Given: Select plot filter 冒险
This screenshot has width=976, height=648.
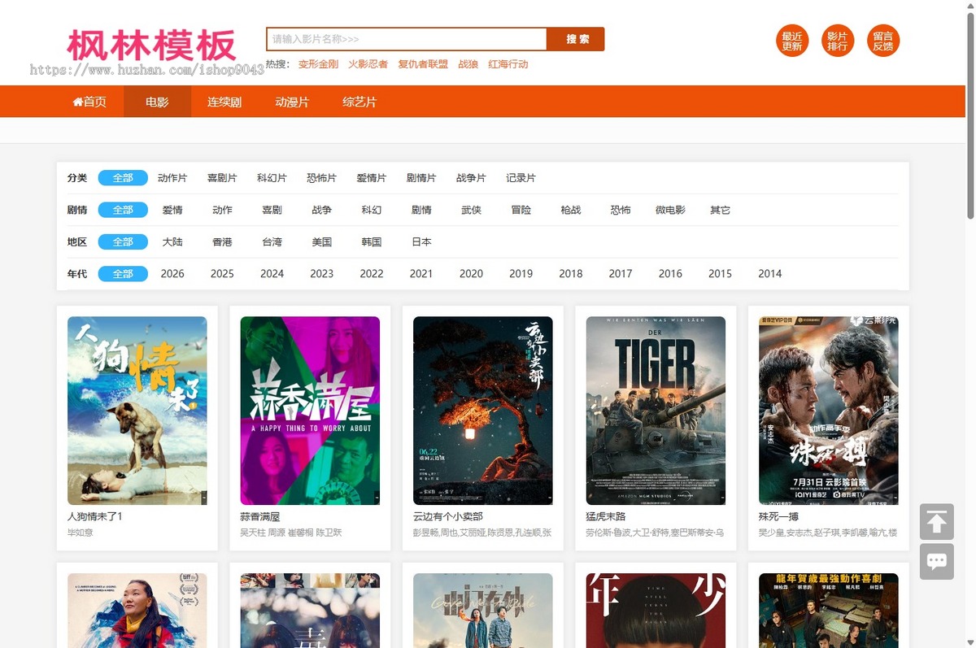Looking at the screenshot, I should [x=521, y=210].
